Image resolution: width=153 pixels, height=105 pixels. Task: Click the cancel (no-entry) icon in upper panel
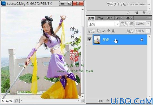[x=128, y=13]
